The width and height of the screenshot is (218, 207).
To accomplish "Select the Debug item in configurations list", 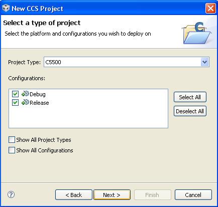I will point(38,94).
